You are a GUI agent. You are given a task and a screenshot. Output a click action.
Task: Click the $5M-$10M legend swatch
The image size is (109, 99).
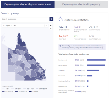[13, 89]
